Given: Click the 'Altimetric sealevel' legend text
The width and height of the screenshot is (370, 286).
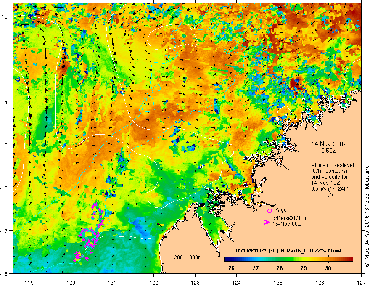Looking at the screenshot, I should pyautogui.click(x=333, y=165).
